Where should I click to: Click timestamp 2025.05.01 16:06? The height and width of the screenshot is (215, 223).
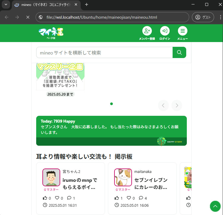135,205
